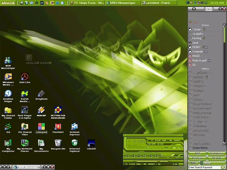Click the Add button in ICQ
This screenshot has width=227, height=170.
[x=197, y=153]
